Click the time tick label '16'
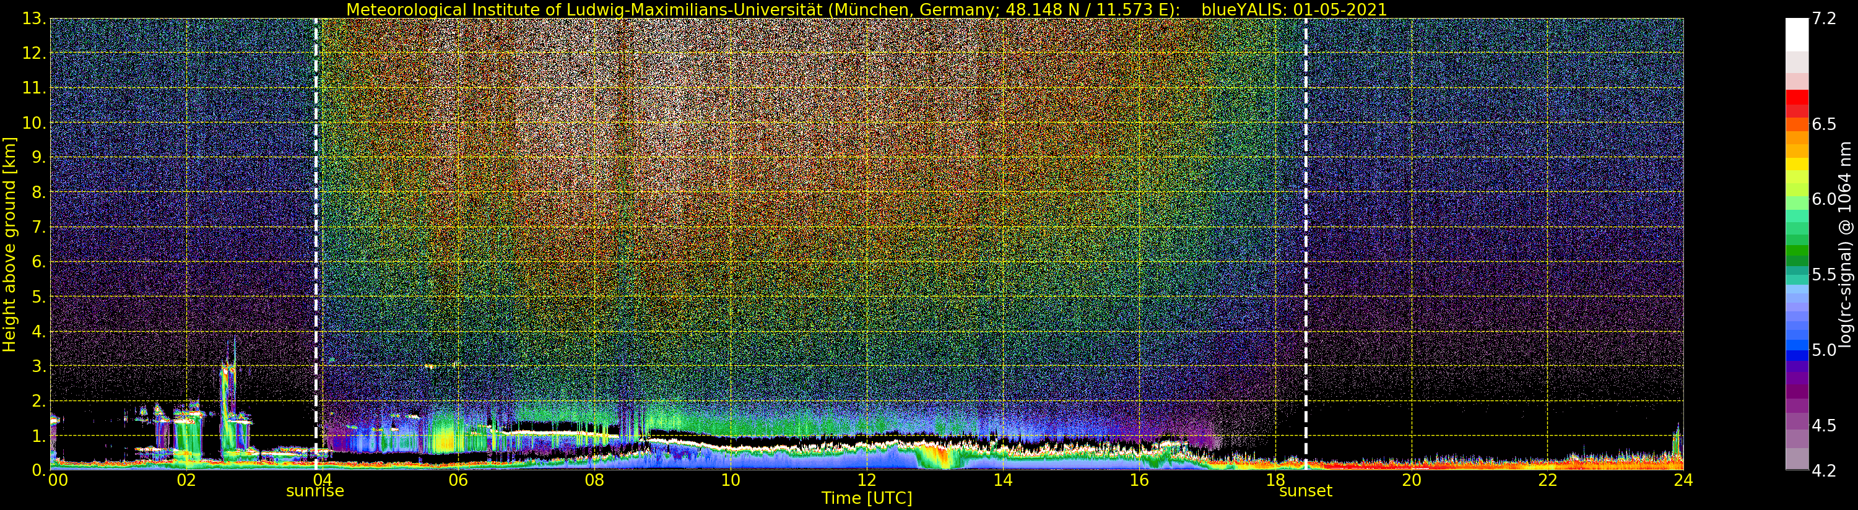 tap(1139, 480)
